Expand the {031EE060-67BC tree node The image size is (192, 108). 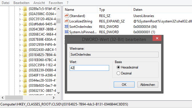pos(20,60)
